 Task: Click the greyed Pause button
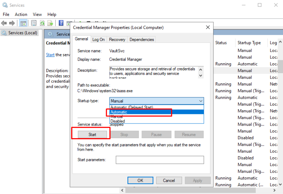[156, 134]
